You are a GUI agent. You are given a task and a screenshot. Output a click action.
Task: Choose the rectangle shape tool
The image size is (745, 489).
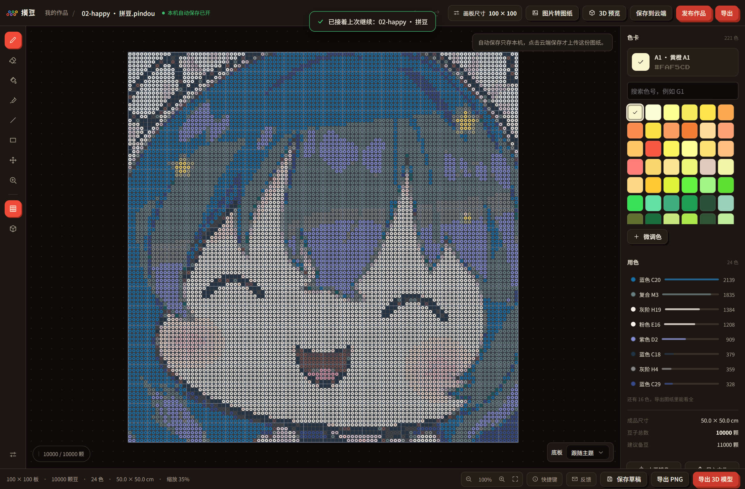pos(13,140)
